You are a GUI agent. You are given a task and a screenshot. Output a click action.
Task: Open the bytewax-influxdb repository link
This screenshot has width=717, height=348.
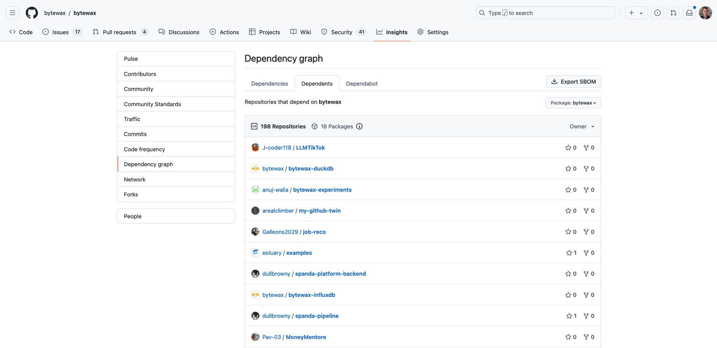click(312, 295)
